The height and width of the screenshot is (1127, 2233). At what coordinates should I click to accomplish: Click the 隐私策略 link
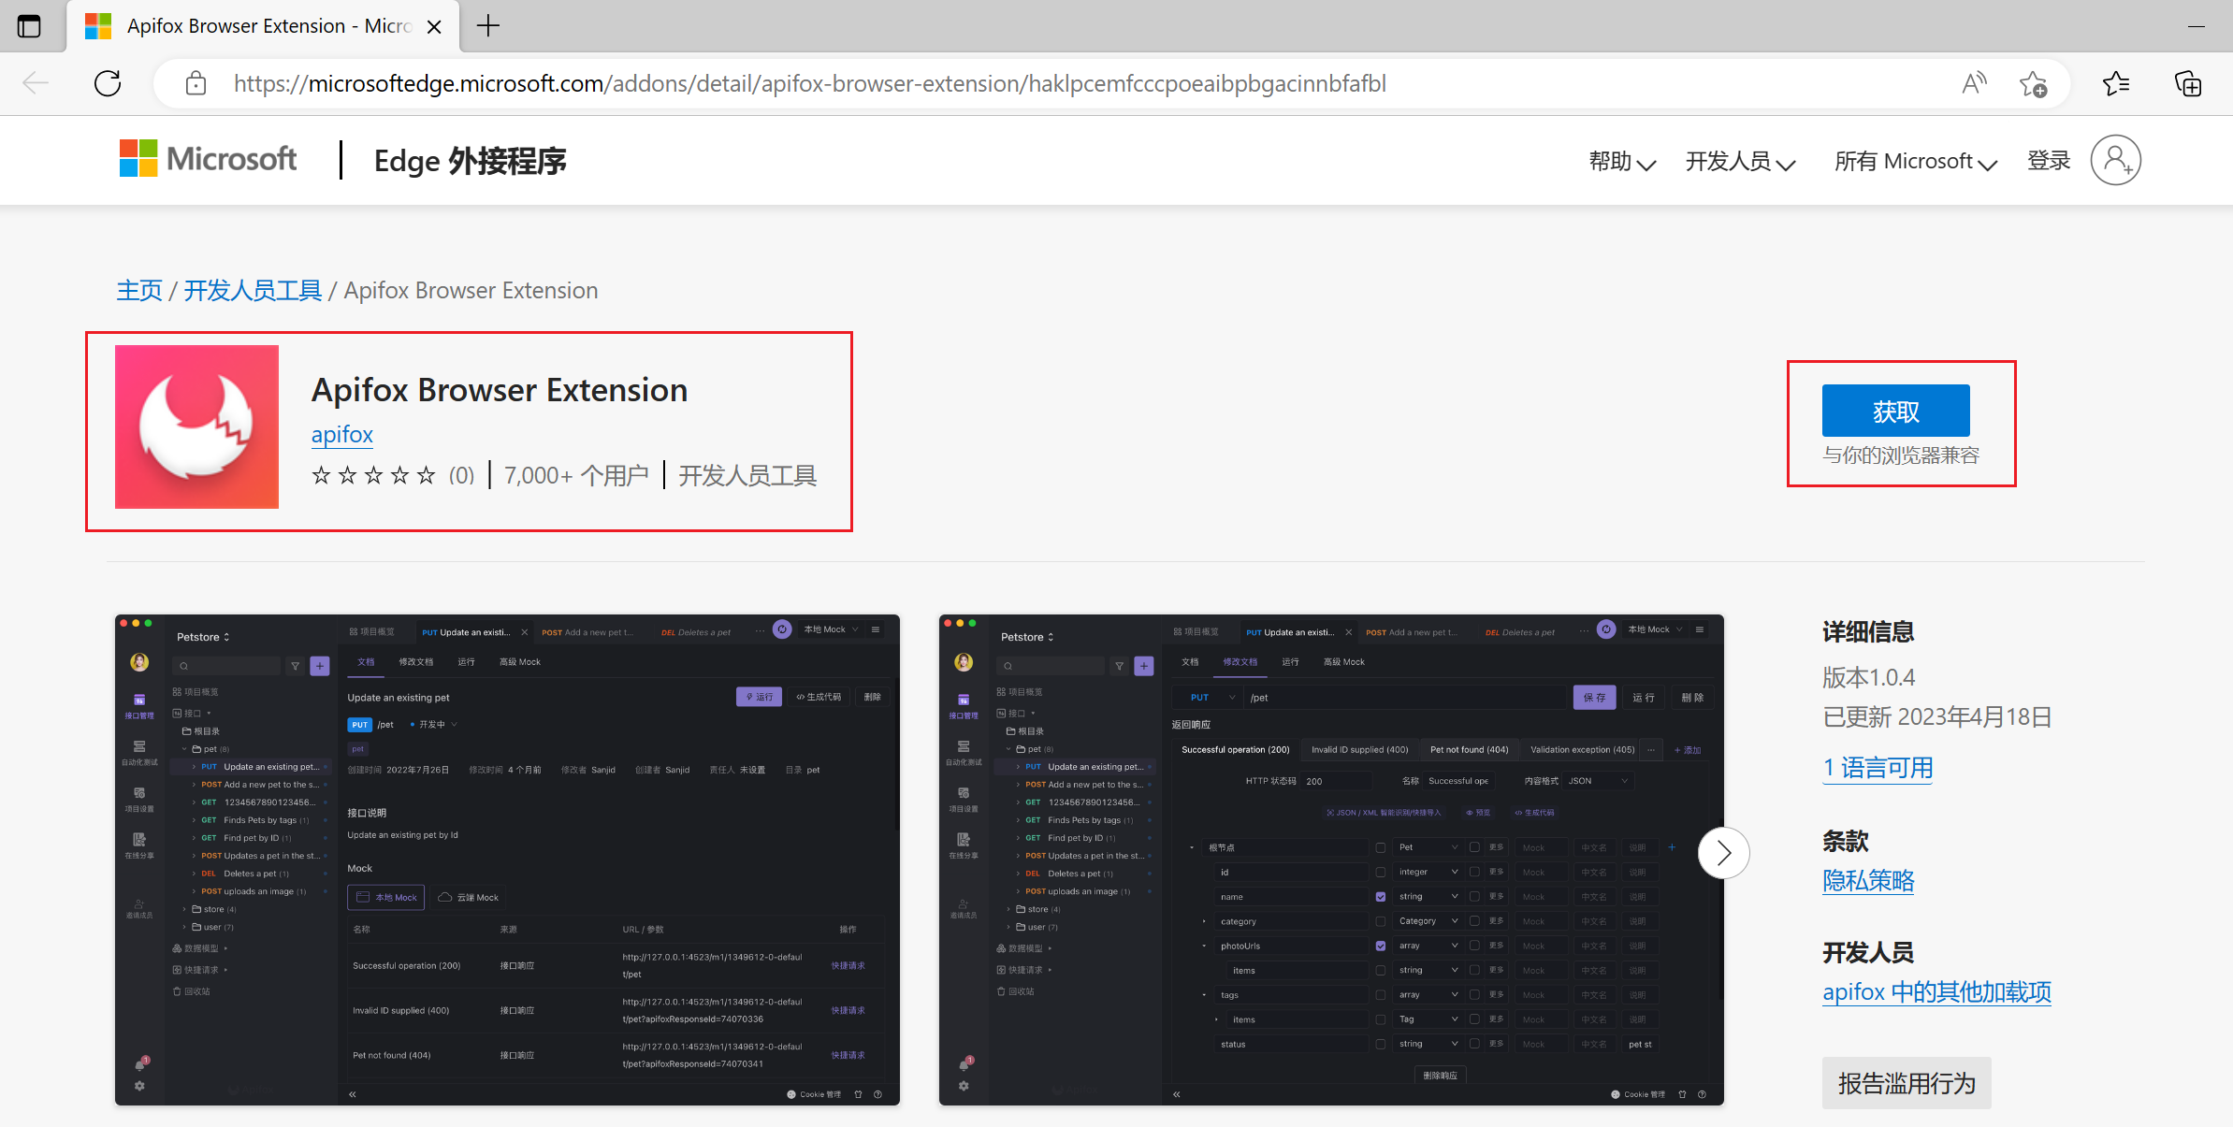point(1867,880)
